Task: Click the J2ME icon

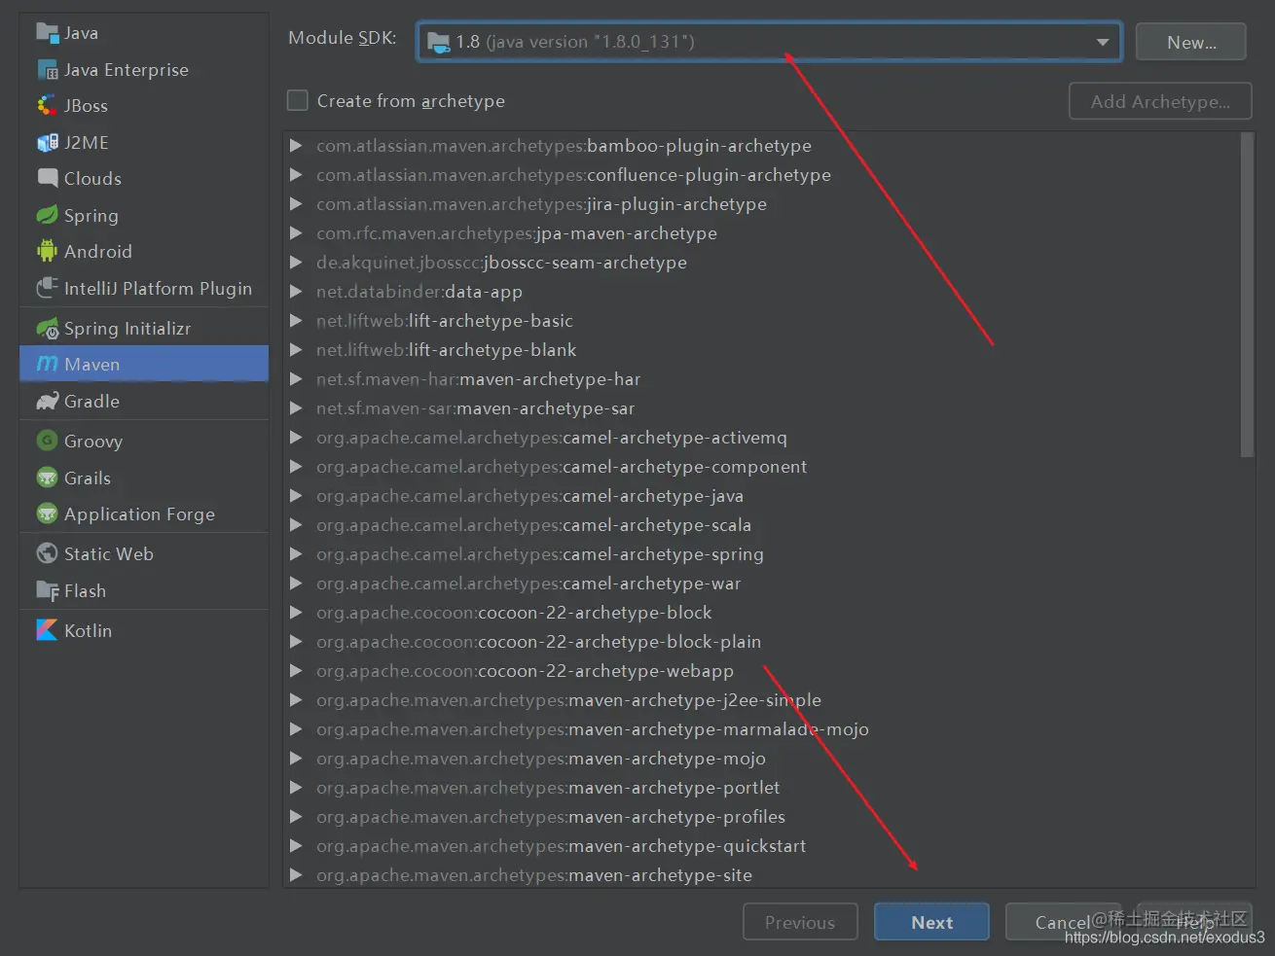Action: tap(47, 143)
